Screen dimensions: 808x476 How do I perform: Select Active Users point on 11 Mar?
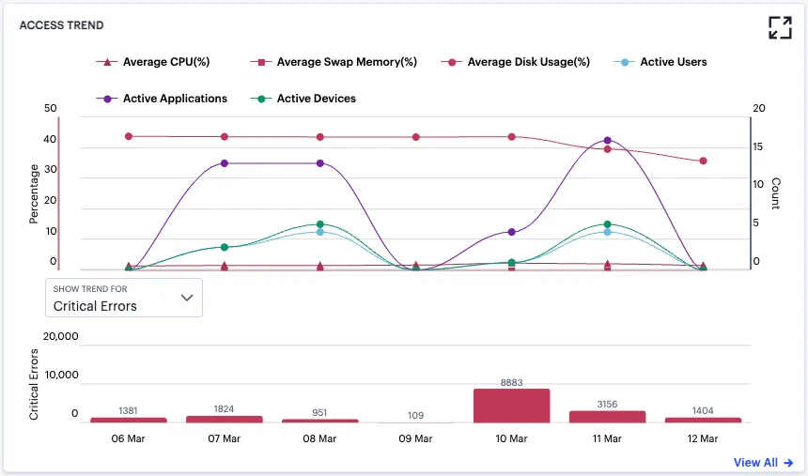click(x=607, y=232)
